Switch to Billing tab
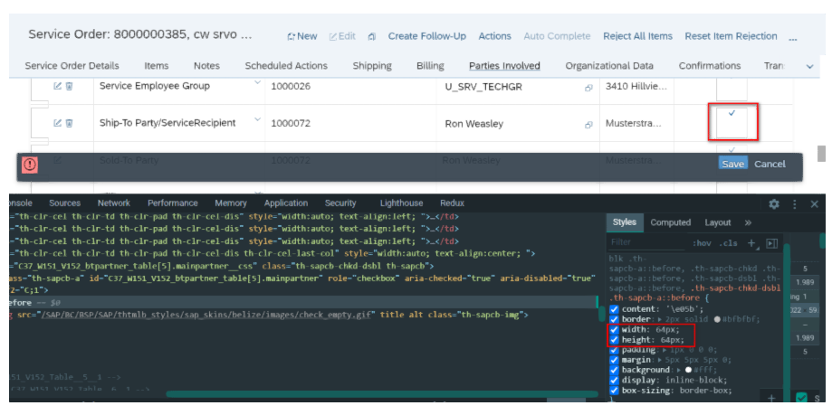This screenshot has width=832, height=415. [x=430, y=66]
